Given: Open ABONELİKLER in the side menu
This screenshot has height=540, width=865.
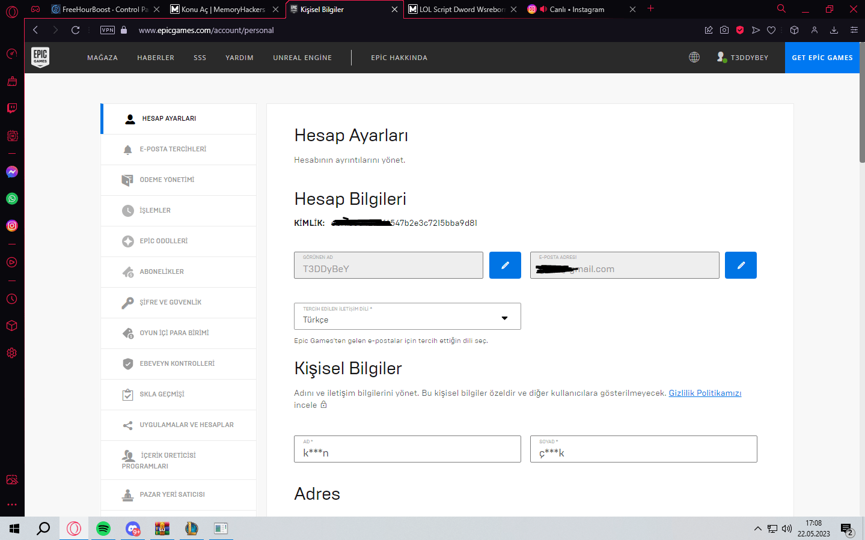Looking at the screenshot, I should pos(179,272).
